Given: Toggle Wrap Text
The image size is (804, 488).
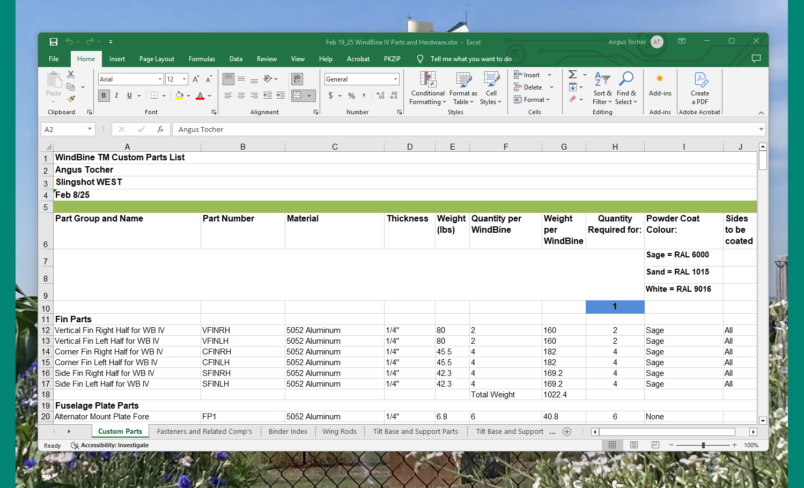Looking at the screenshot, I should (297, 79).
